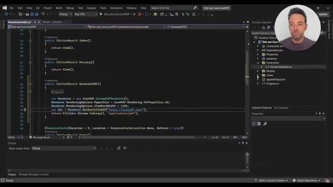Screen dimensions: 333x187
Task: Collapse the GeneratePDF method outline toggle
Action: coord(30,84)
